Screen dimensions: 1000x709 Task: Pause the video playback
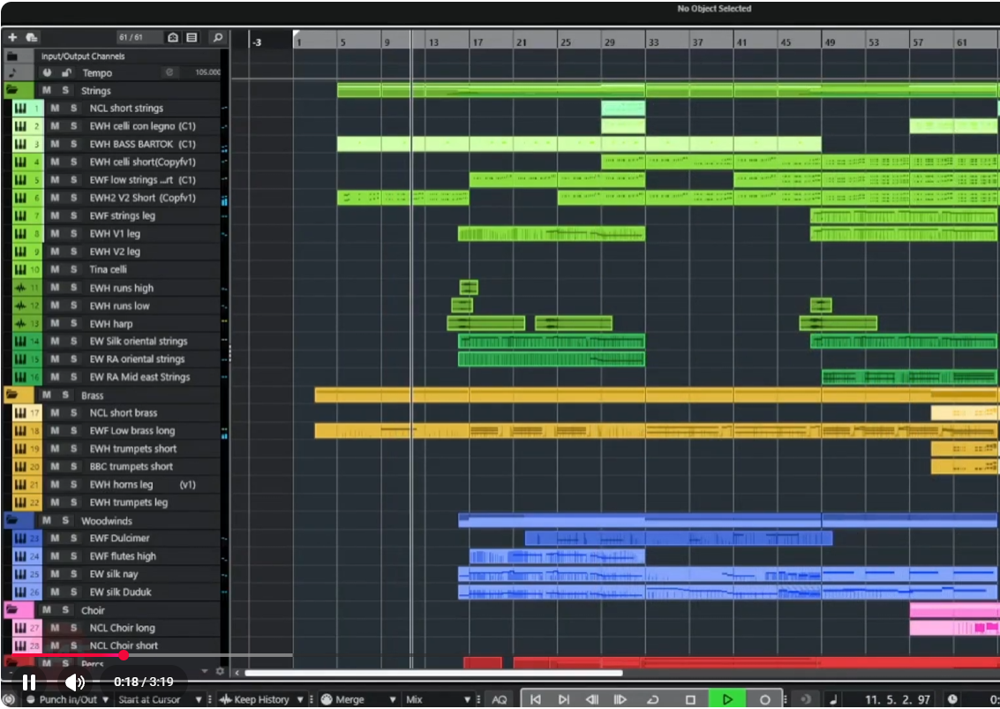click(29, 682)
